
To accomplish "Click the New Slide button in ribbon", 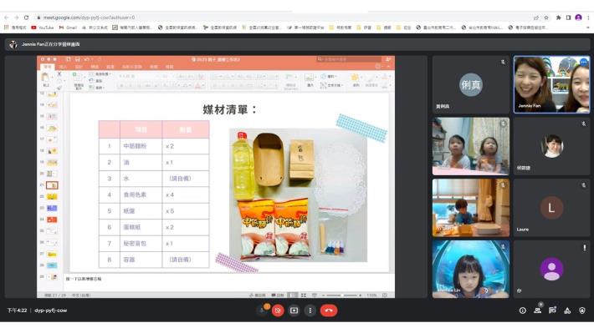I will (x=79, y=80).
